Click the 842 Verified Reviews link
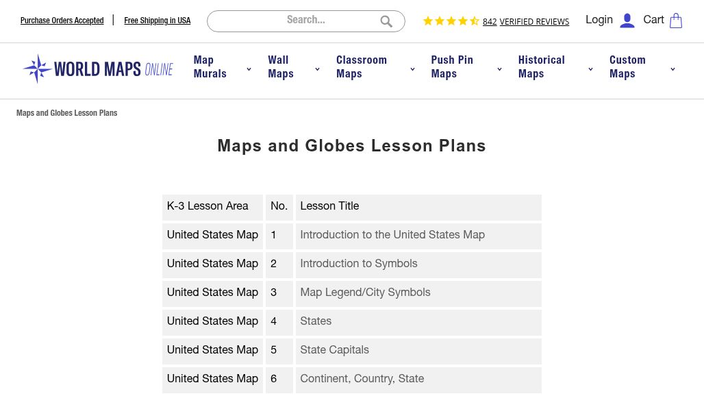704x396 pixels. click(x=526, y=22)
